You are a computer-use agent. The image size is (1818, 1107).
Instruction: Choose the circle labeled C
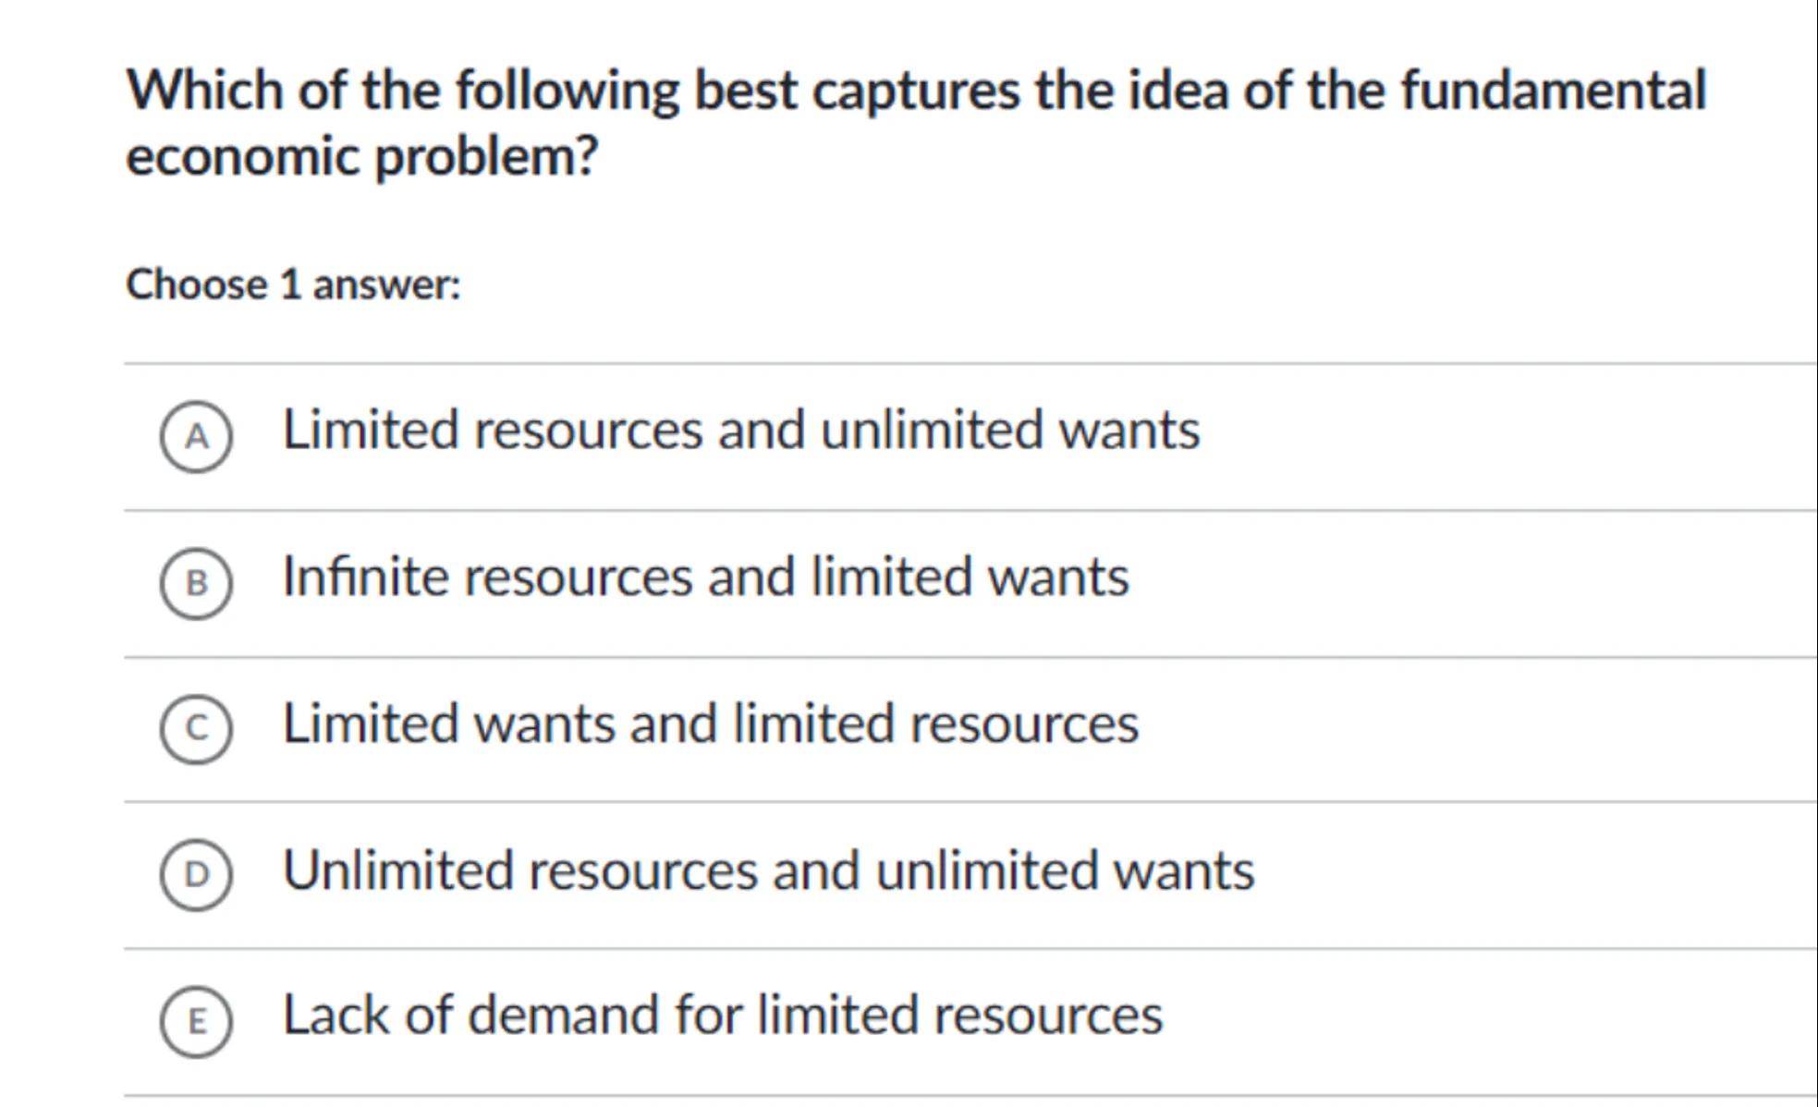(x=196, y=729)
